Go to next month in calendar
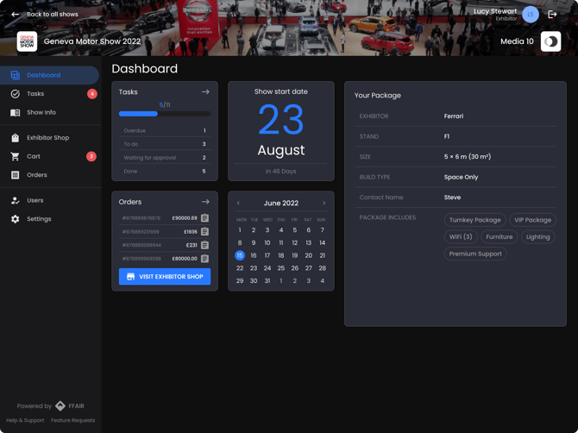Screen dimensions: 578x433 point(324,204)
